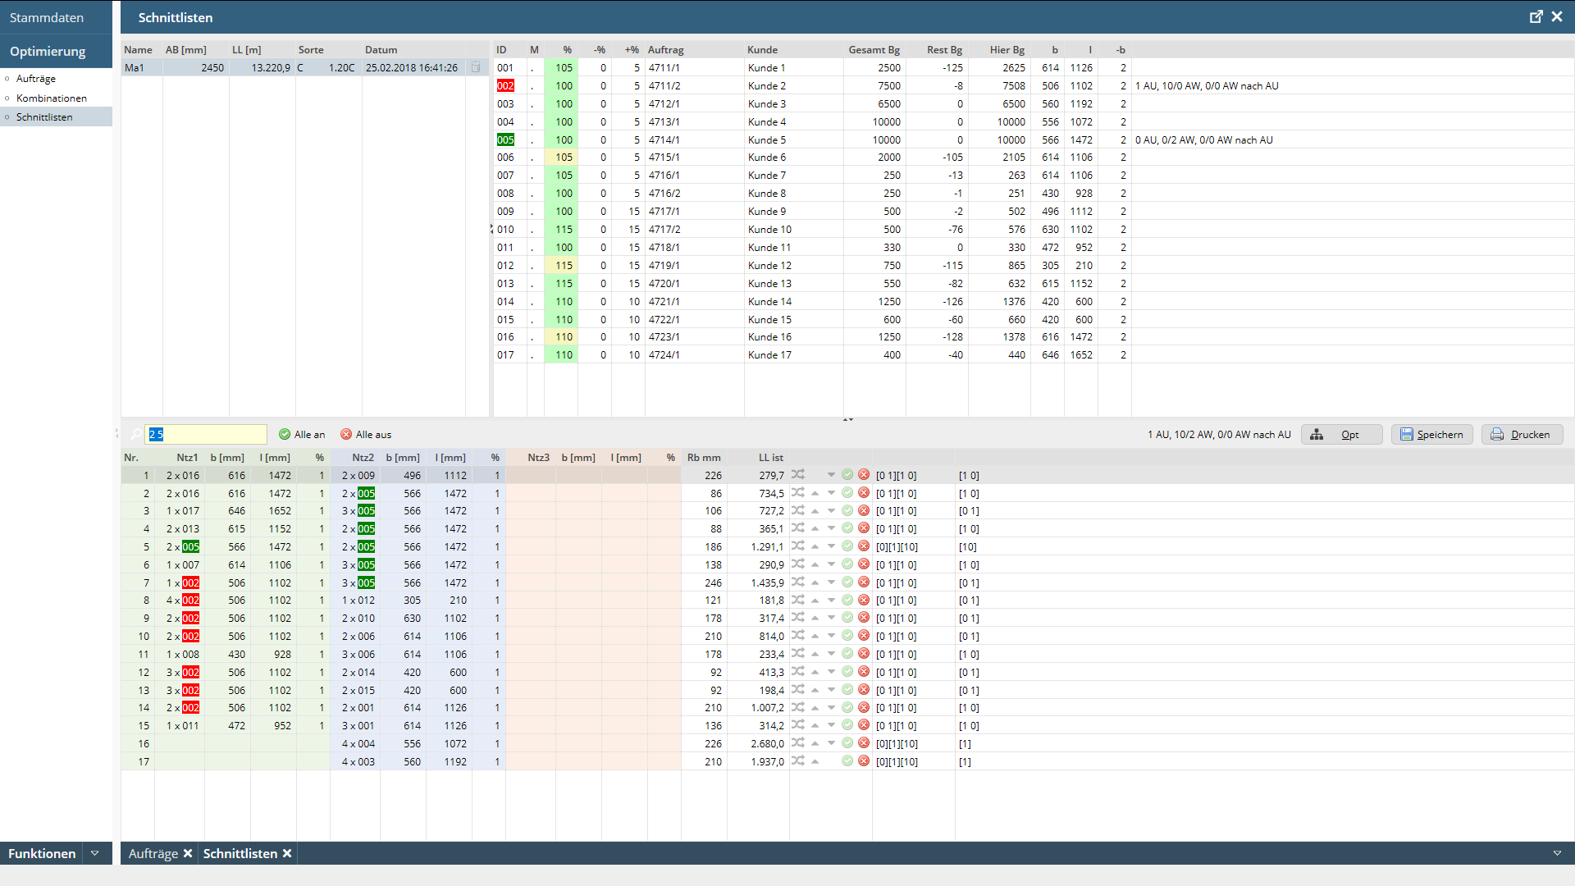Move cut list row 15 up with its arrow
The height and width of the screenshot is (886, 1575).
(815, 726)
